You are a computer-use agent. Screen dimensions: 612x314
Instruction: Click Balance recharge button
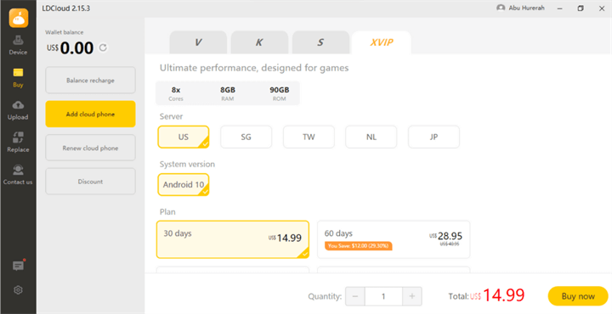click(x=90, y=81)
